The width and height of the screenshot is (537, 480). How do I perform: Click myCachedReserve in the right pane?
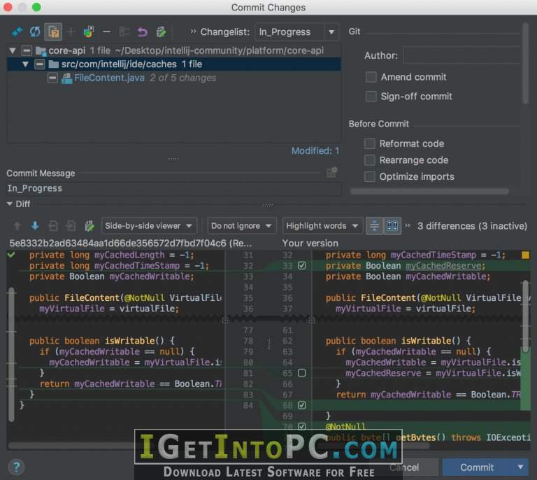(443, 265)
